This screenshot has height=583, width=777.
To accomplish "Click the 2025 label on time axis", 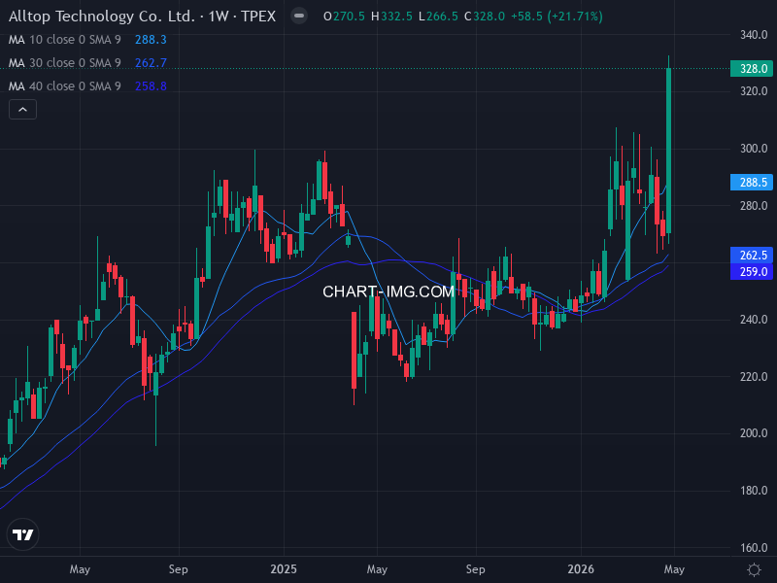I will pos(284,569).
